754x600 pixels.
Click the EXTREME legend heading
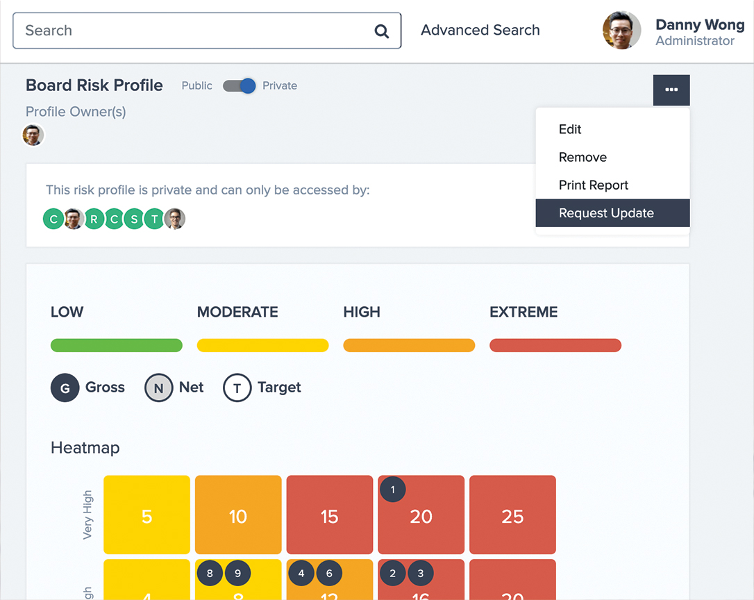tap(523, 312)
